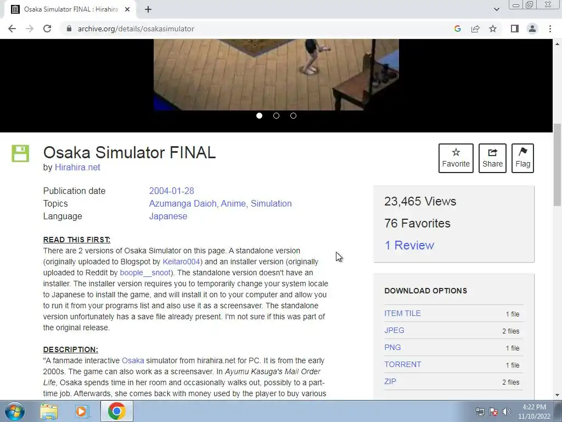Open the network tray icon
Image resolution: width=562 pixels, height=422 pixels.
(480, 412)
